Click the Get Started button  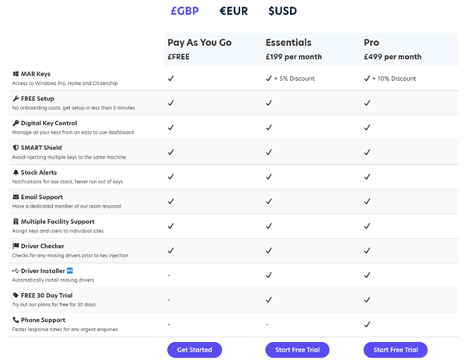(194, 350)
